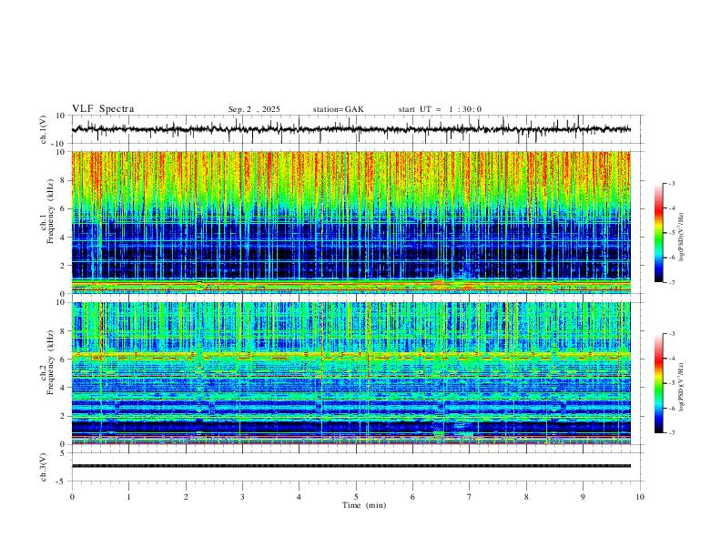The height and width of the screenshot is (557, 721).
Task: Click the ch.2 colorbar "log(PSD)(V²/Hz)" label
Action: click(x=681, y=387)
